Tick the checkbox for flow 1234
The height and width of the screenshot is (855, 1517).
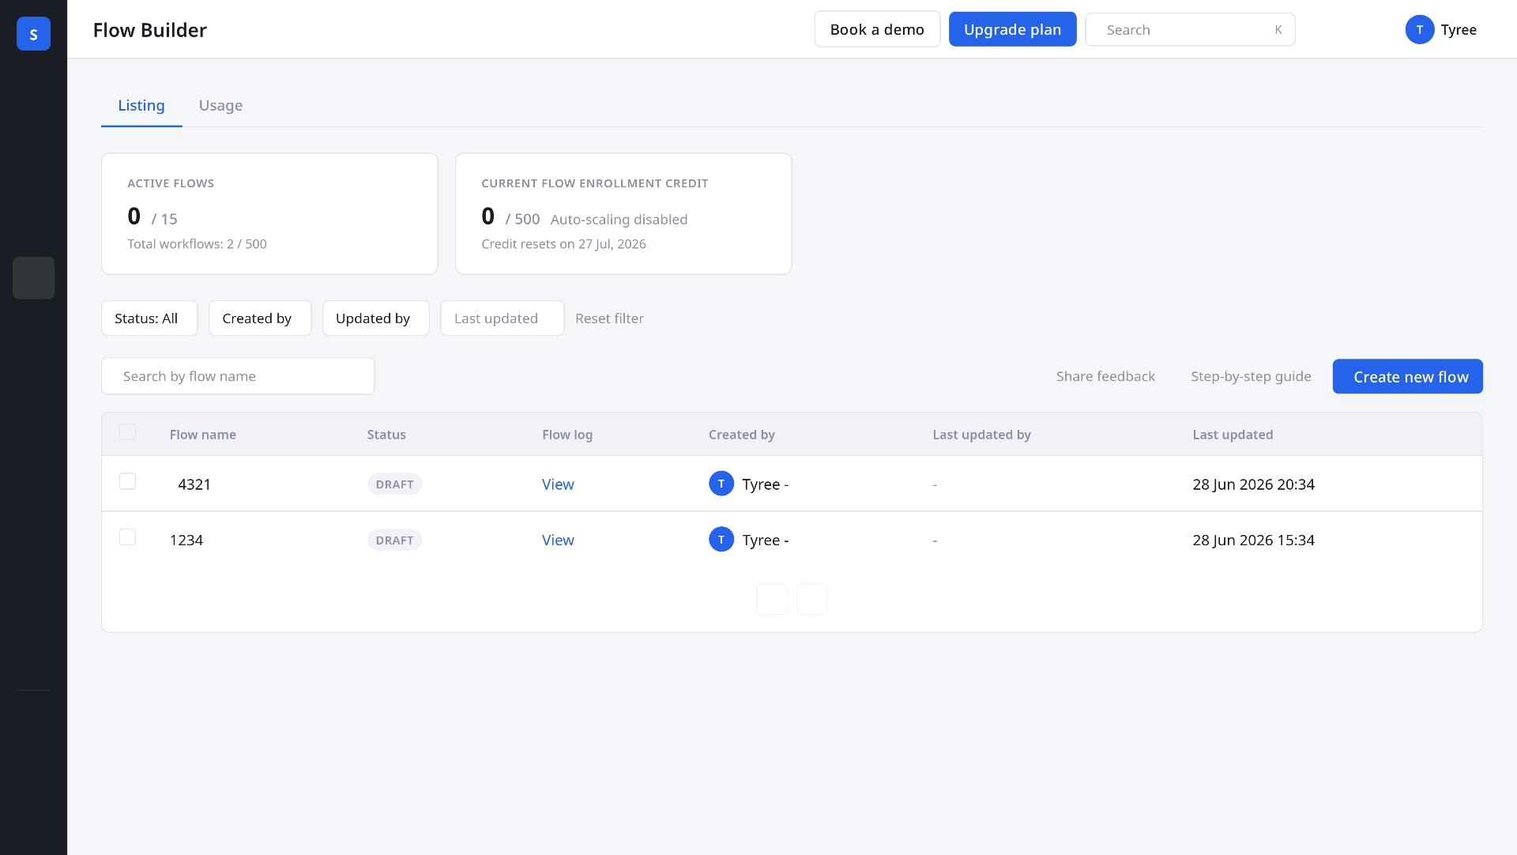(127, 537)
